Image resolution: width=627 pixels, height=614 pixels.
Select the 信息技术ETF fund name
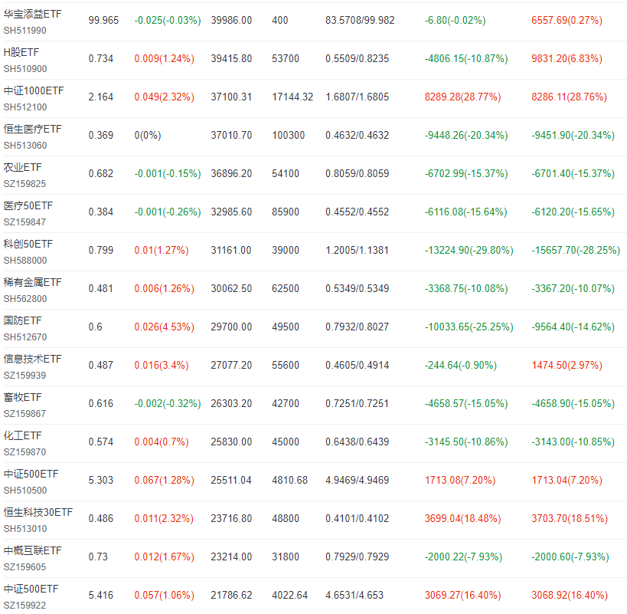(32, 359)
